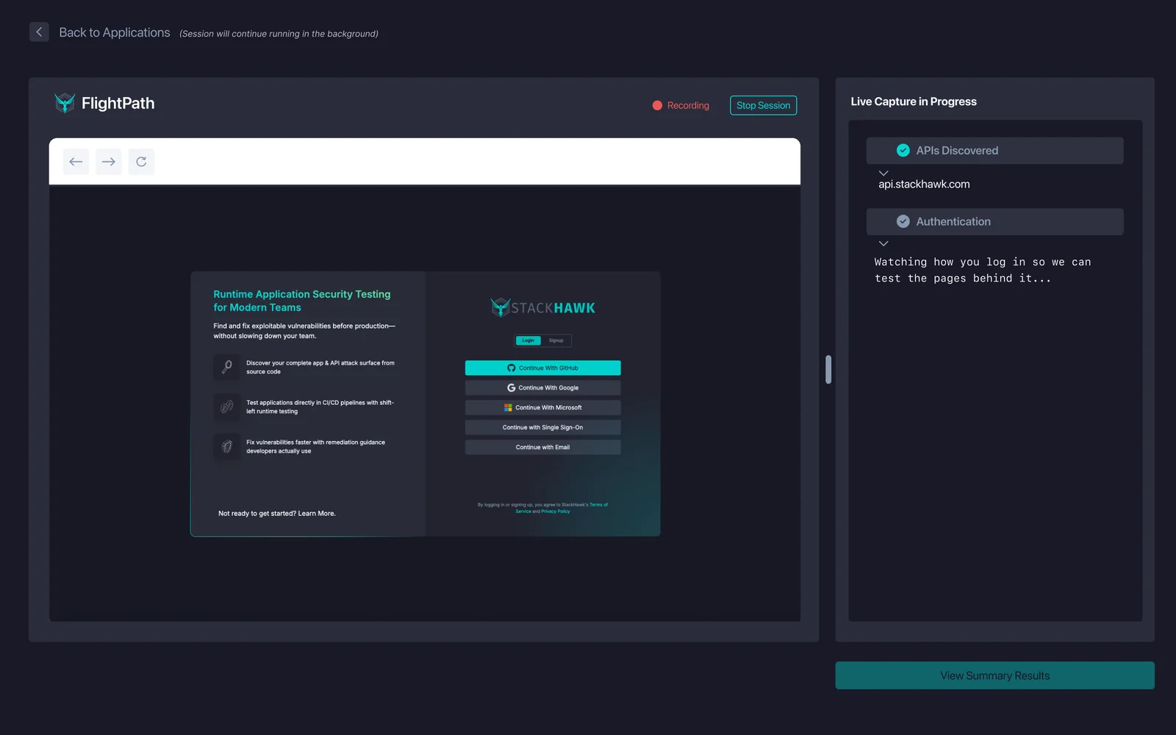Click the Recording status label
Viewport: 1176px width, 735px height.
[688, 105]
